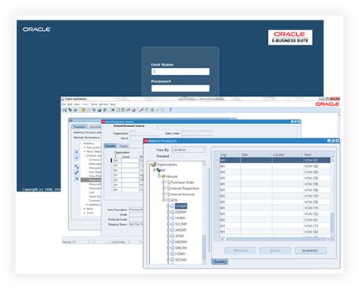This screenshot has height=289, width=359.
Task: Open the File menu
Action: (x=64, y=104)
